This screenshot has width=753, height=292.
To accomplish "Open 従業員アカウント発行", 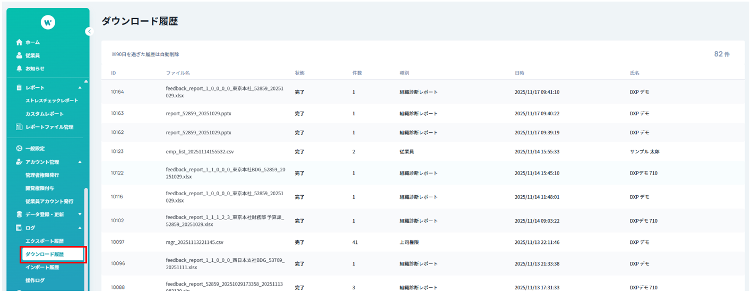I will tap(49, 202).
